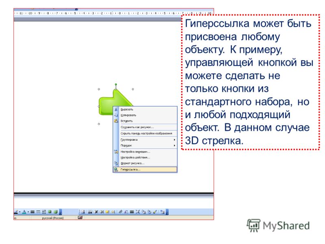This screenshot has width=325, height=244.
Task: Click the Less Contrast icon
Action: tap(102, 212)
